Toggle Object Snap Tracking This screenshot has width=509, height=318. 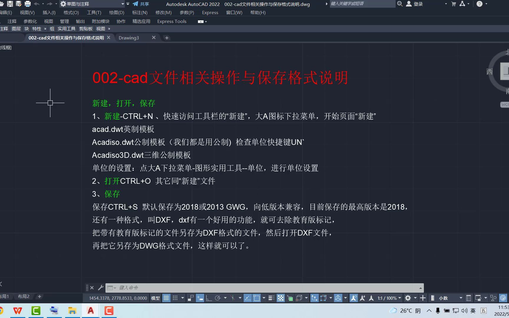pyautogui.click(x=248, y=298)
